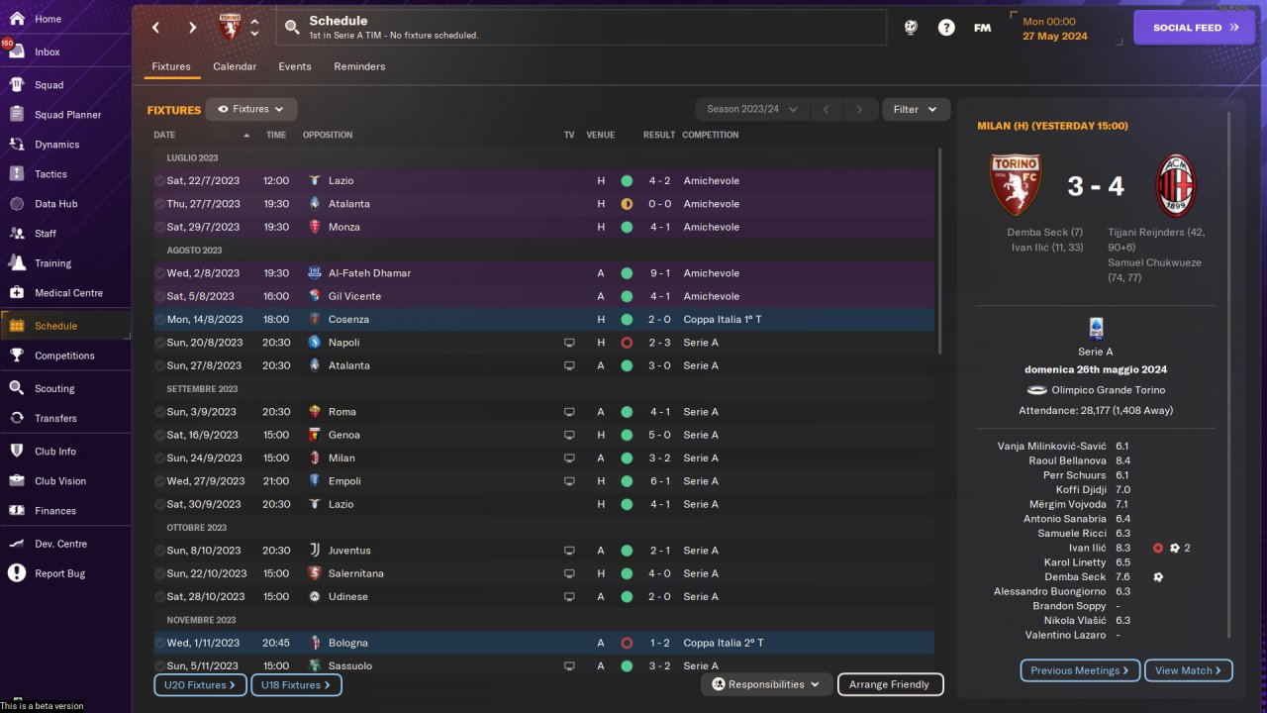Open the Squad shirt icon
Viewport: 1267px width, 713px height.
click(17, 85)
